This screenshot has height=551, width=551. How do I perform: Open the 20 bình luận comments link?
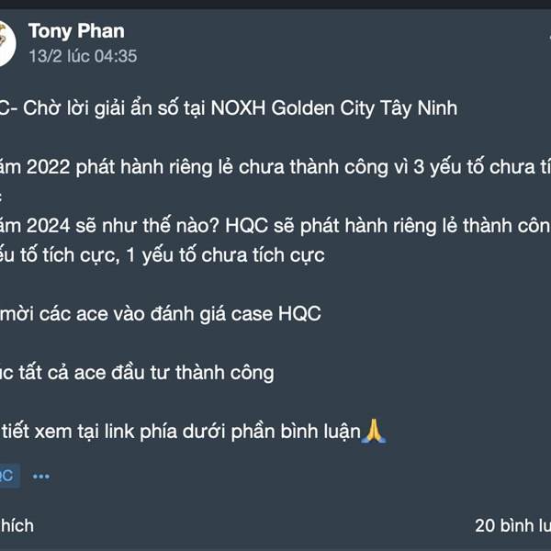click(x=512, y=525)
